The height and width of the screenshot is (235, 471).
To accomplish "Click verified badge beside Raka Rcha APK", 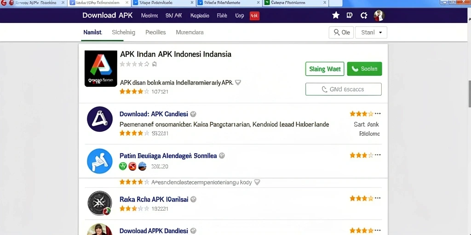I will [194, 199].
